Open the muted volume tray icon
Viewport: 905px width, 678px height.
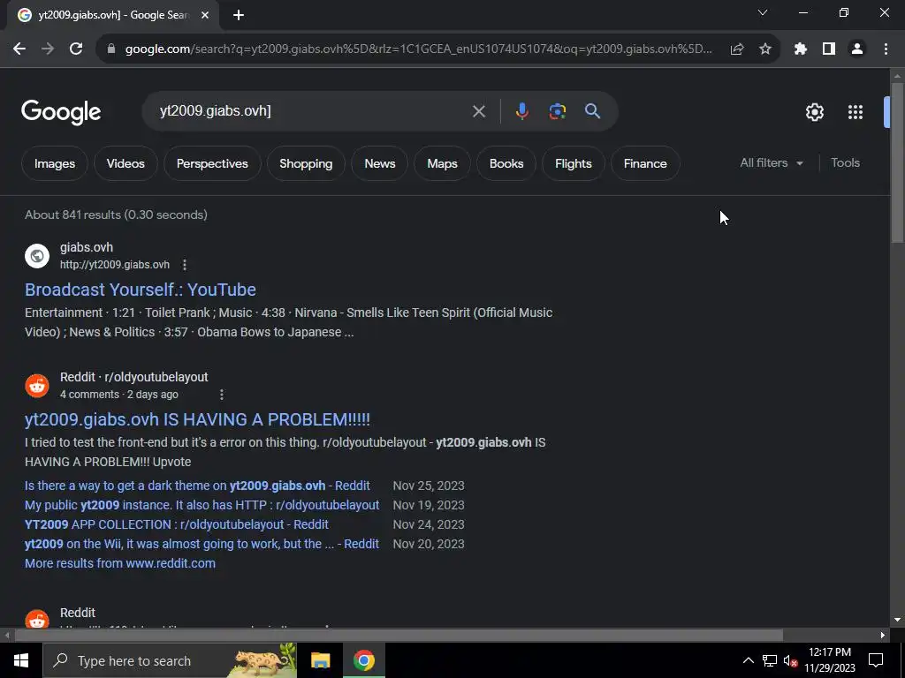pos(790,660)
